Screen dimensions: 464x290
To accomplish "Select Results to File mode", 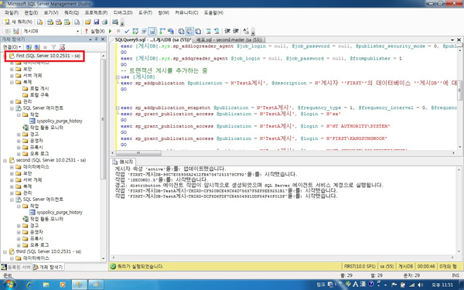I will click(x=198, y=31).
